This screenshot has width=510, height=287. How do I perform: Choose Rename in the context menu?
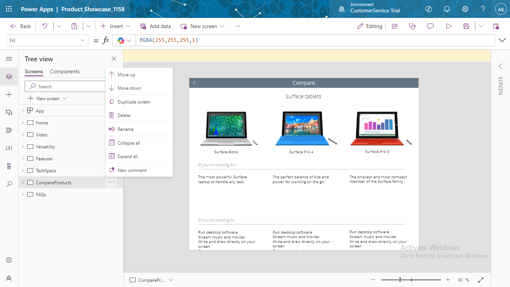click(x=125, y=129)
